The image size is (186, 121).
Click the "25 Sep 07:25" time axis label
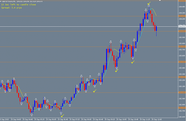pos(75,120)
